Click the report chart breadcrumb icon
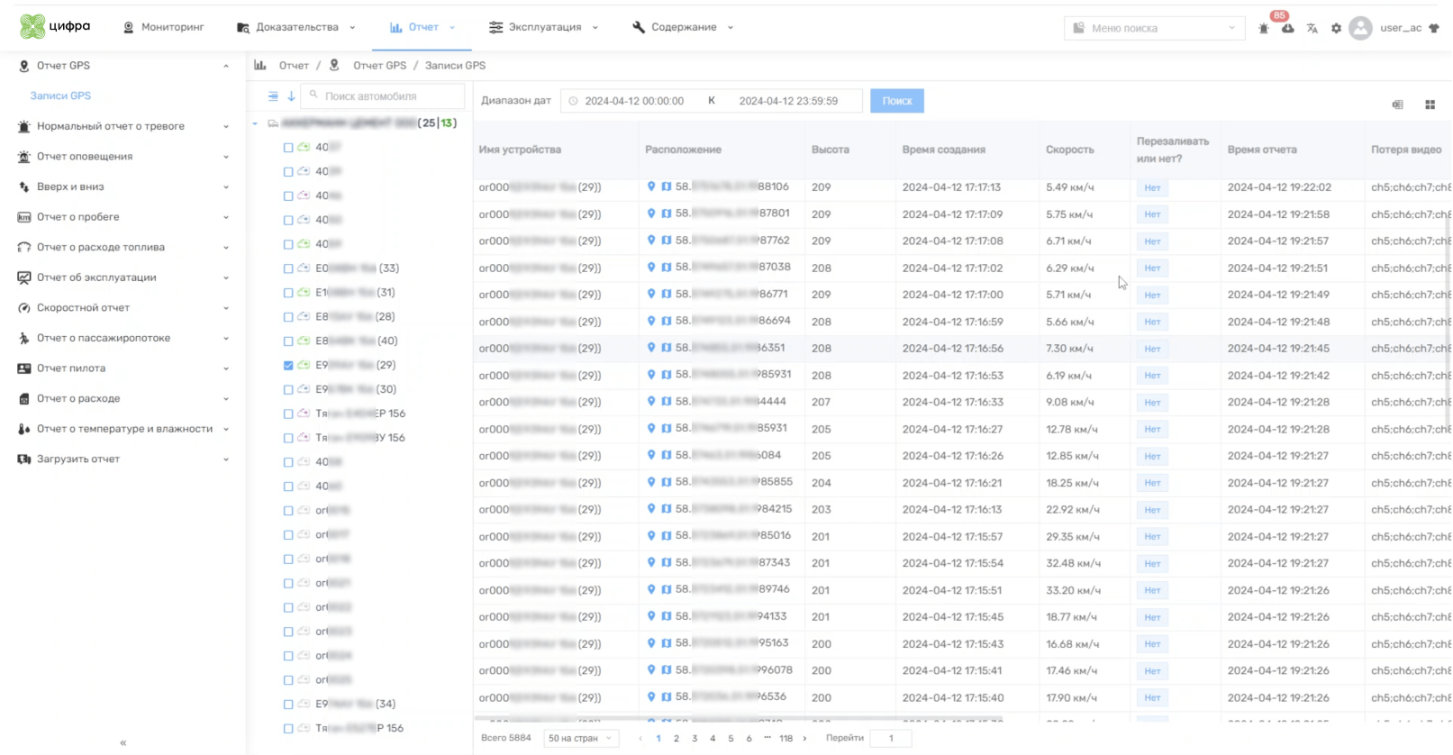 click(x=260, y=65)
